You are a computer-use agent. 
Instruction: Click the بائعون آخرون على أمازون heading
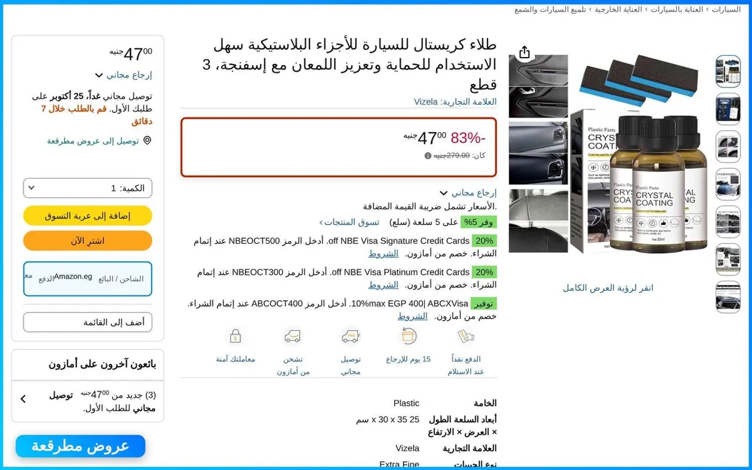click(103, 363)
